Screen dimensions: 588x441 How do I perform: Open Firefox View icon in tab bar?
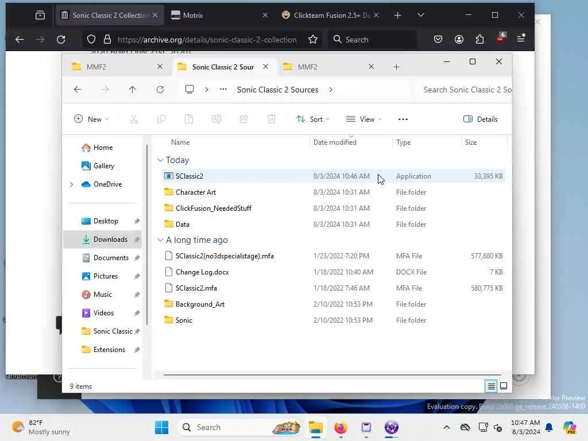40,15
